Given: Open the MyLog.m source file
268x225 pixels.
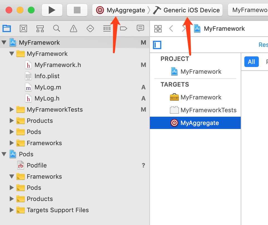Looking at the screenshot, I should pos(48,87).
